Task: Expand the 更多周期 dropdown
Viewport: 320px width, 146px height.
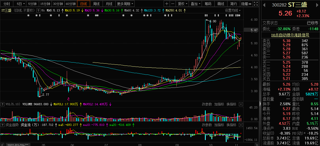Action: pyautogui.click(x=125, y=4)
